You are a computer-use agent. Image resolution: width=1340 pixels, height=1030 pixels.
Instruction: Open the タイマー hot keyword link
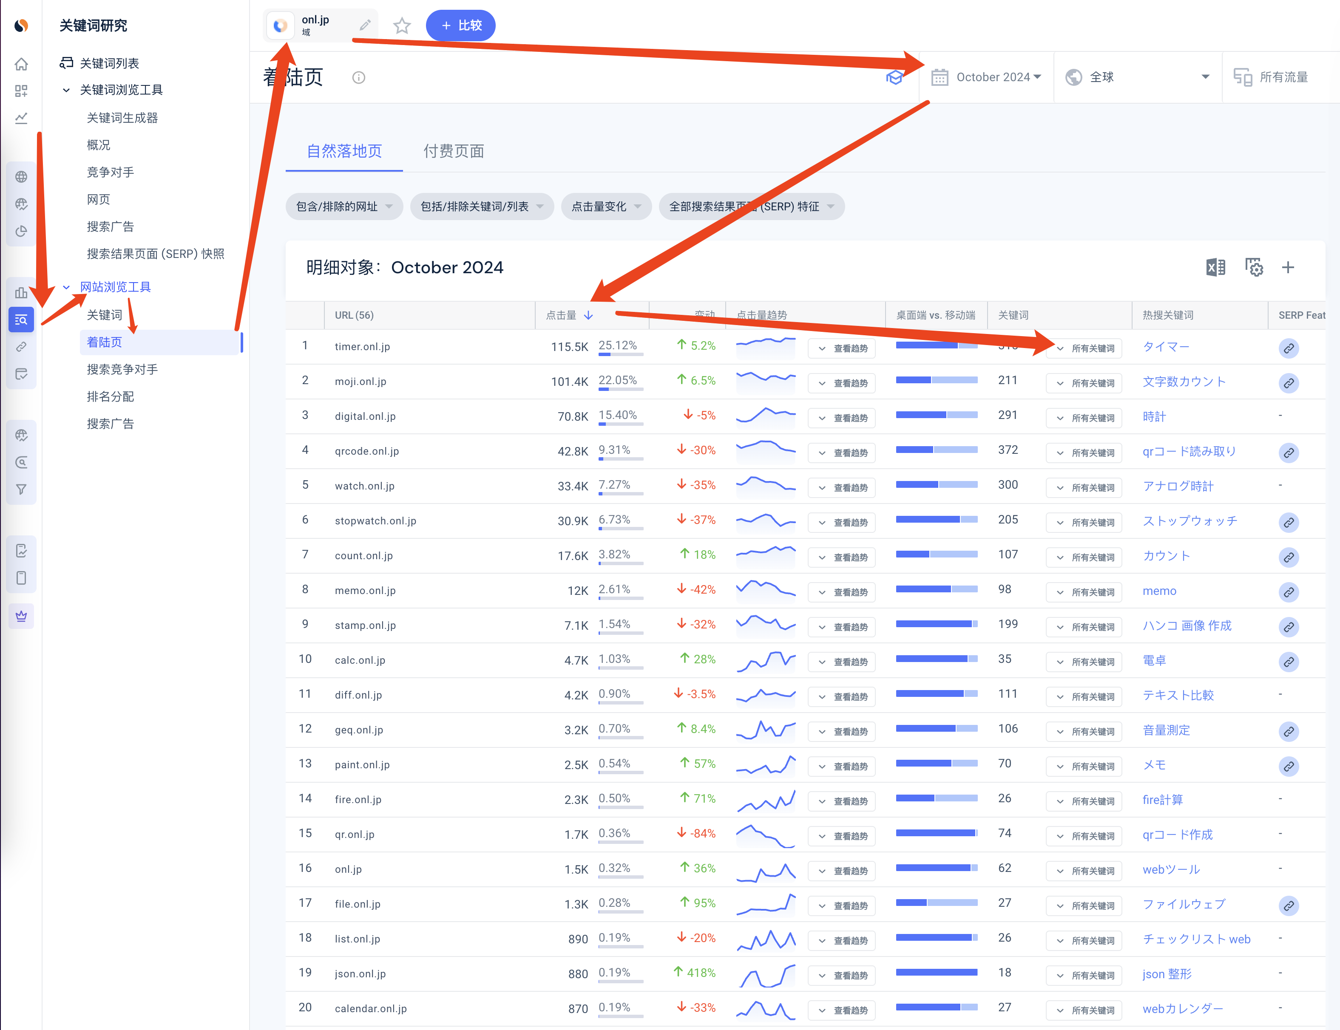(x=1166, y=346)
